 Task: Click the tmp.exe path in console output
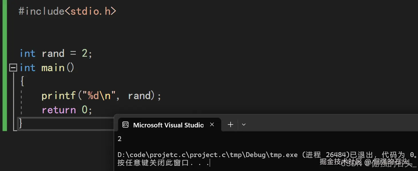pos(207,155)
